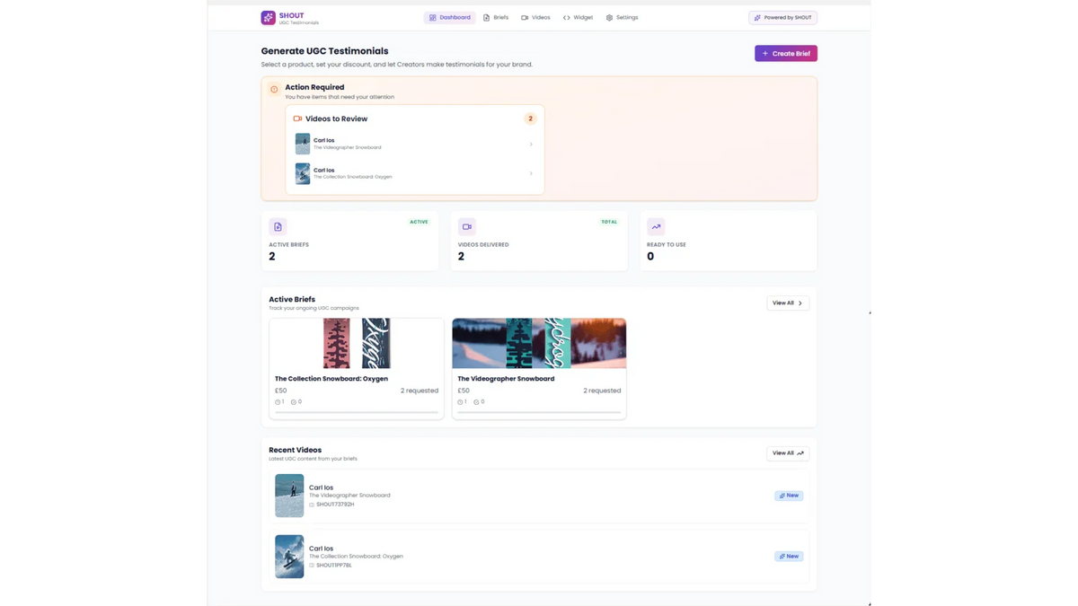
Task: Click New badge on Videographer Snowboard video
Action: tap(789, 496)
